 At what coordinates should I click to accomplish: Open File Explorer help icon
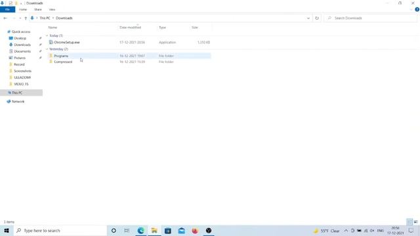pos(417,9)
